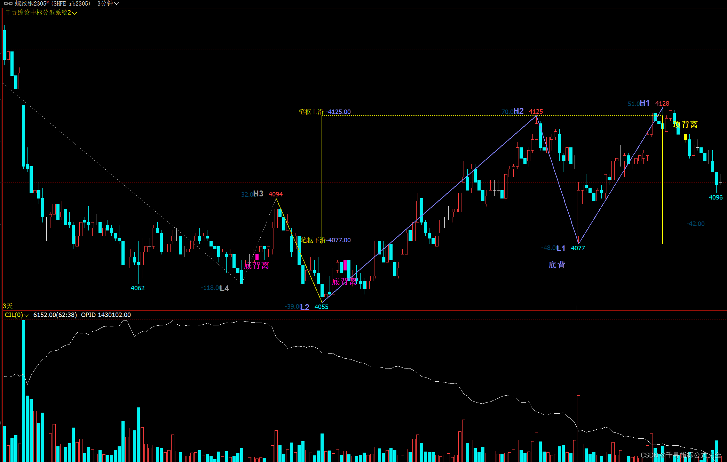Click the chain link icon beside 螺纹钢2305
Screen dimensions: 727x462
tap(8, 3)
